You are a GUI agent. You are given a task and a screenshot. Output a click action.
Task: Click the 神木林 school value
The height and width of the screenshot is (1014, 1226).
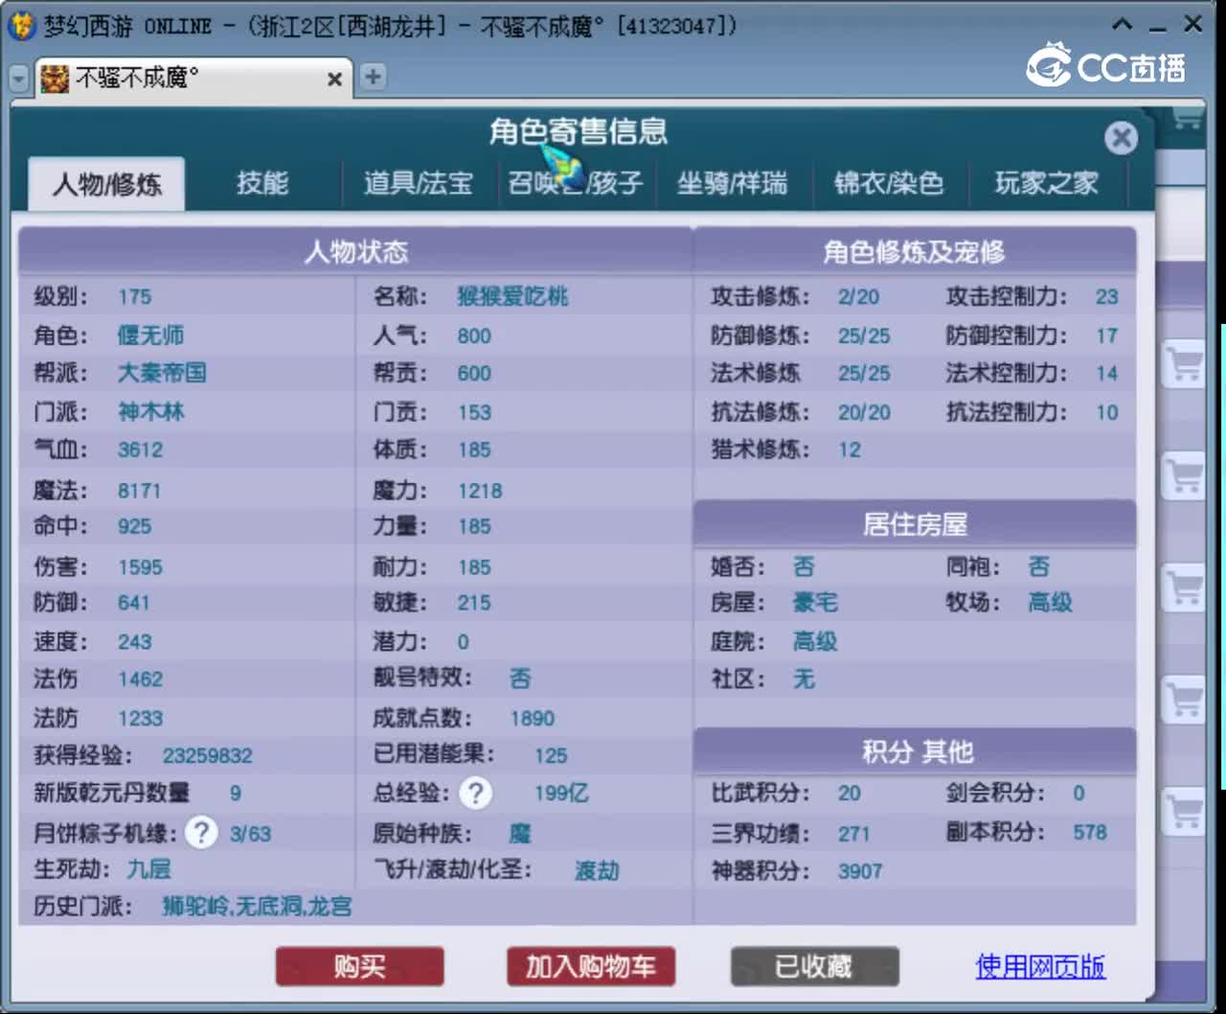[151, 412]
